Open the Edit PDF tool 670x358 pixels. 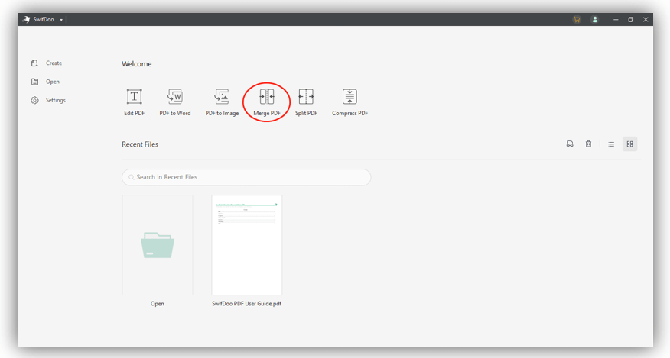point(134,102)
